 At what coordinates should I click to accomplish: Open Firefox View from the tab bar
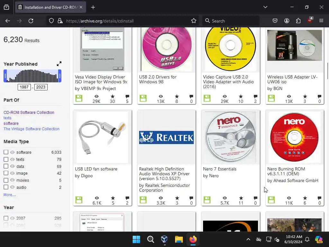[x=6, y=7]
